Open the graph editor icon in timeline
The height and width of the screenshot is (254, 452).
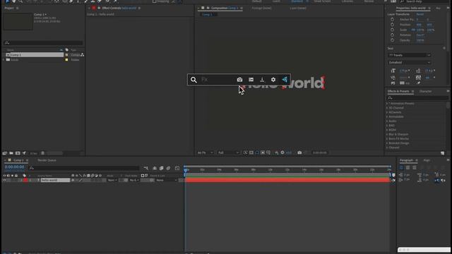point(177,168)
